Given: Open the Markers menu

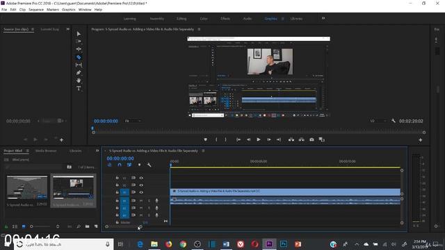Looking at the screenshot, I should [53, 9].
